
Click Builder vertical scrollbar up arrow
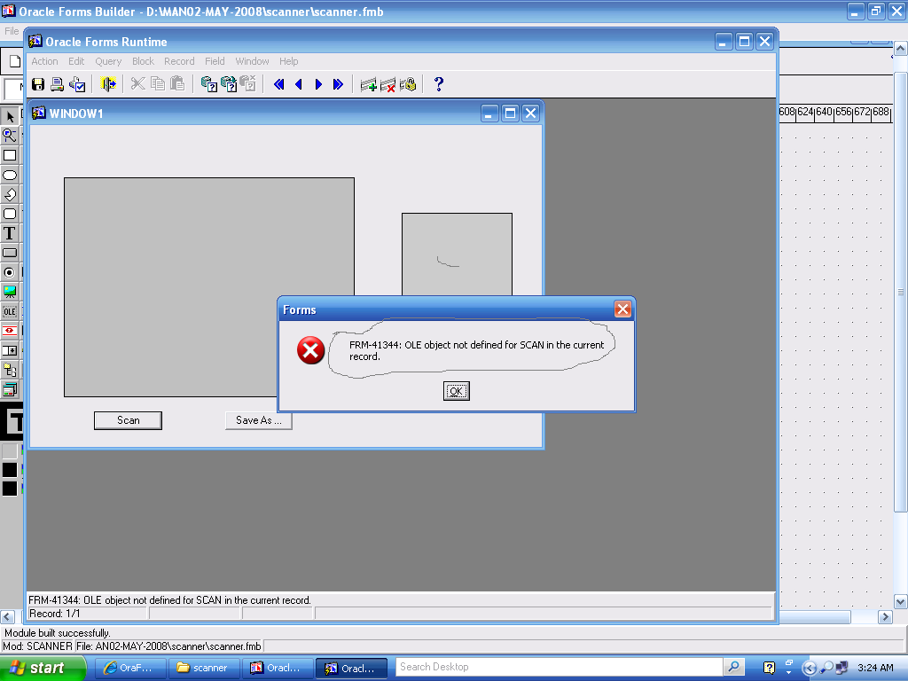point(901,49)
